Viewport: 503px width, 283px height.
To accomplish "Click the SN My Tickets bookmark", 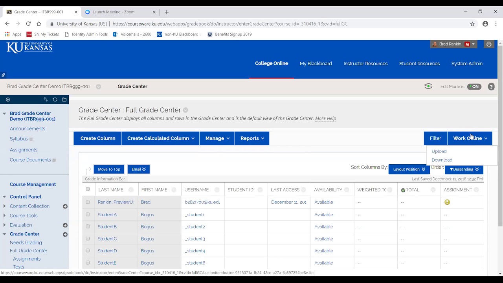I will pyautogui.click(x=42, y=34).
